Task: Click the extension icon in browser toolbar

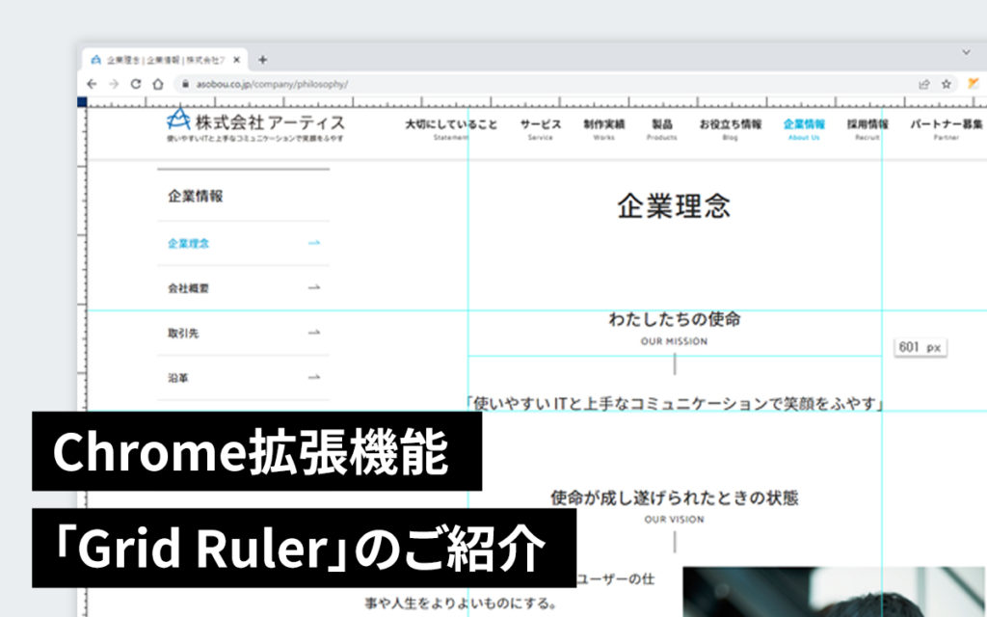Action: pos(974,83)
